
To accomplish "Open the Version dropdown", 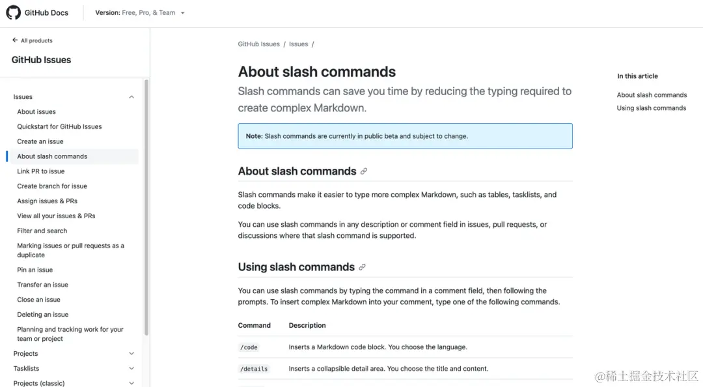I will click(140, 12).
